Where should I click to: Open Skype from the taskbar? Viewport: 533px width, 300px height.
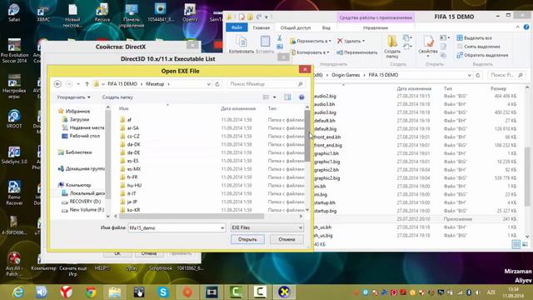[x=163, y=292]
